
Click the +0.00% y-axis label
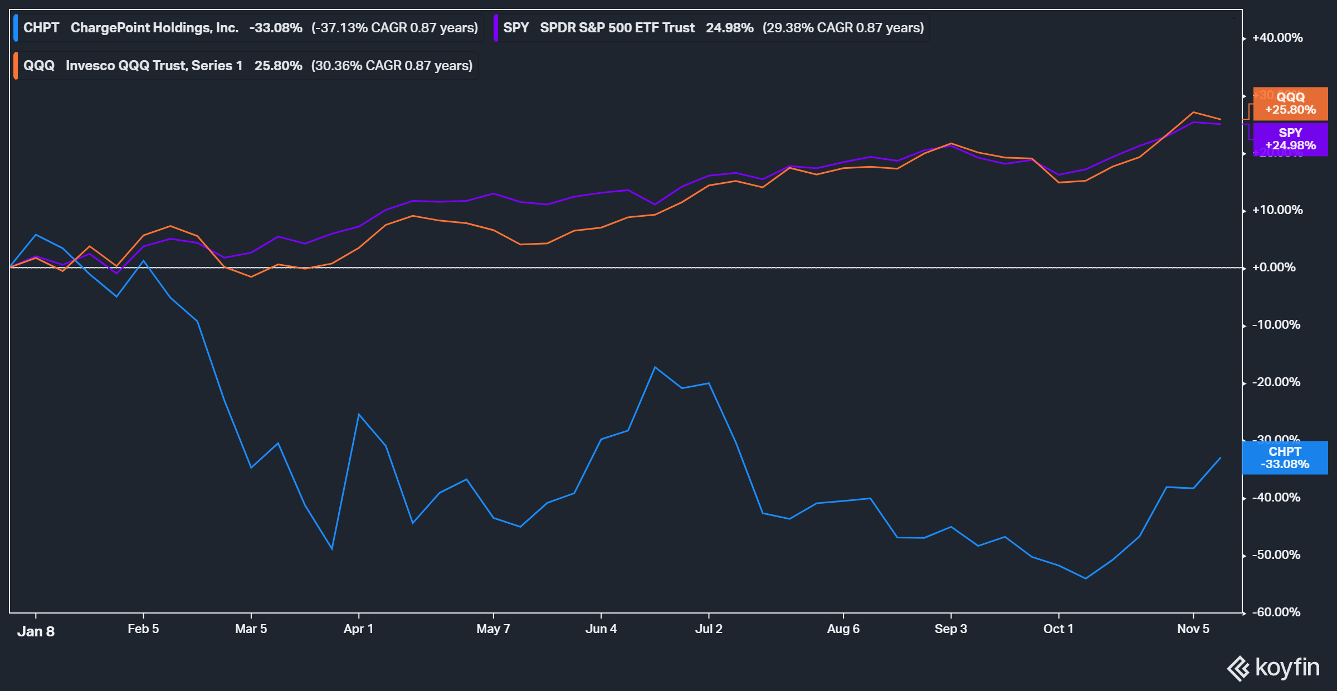(1274, 267)
